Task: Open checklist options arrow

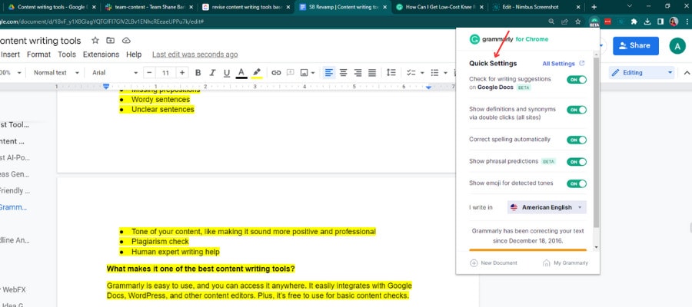Action: point(422,73)
